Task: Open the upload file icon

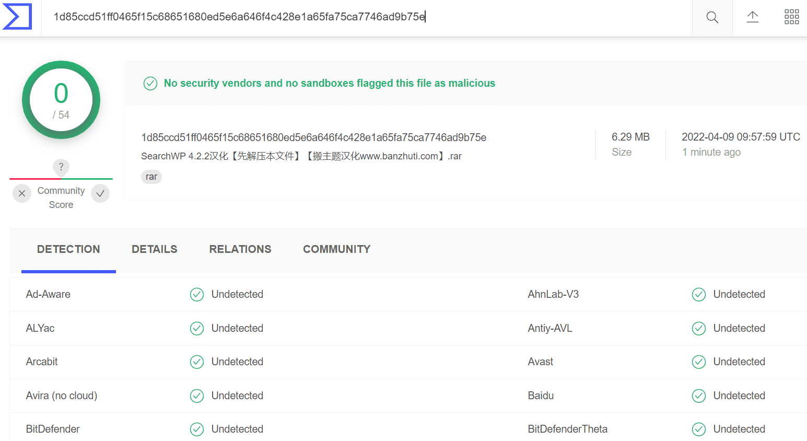Action: (752, 17)
